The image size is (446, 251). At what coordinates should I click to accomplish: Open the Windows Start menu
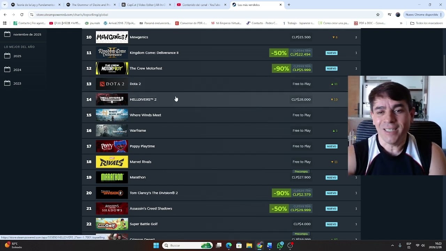(156, 245)
